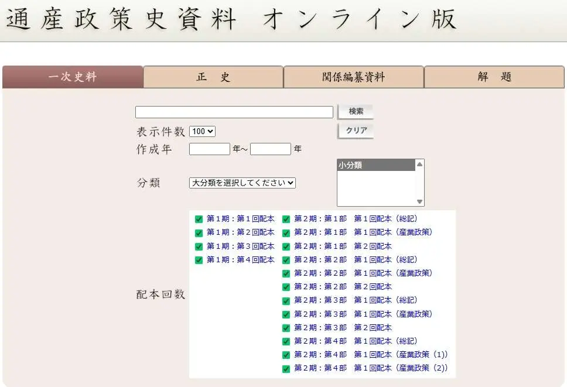Click the クリア button

click(356, 131)
